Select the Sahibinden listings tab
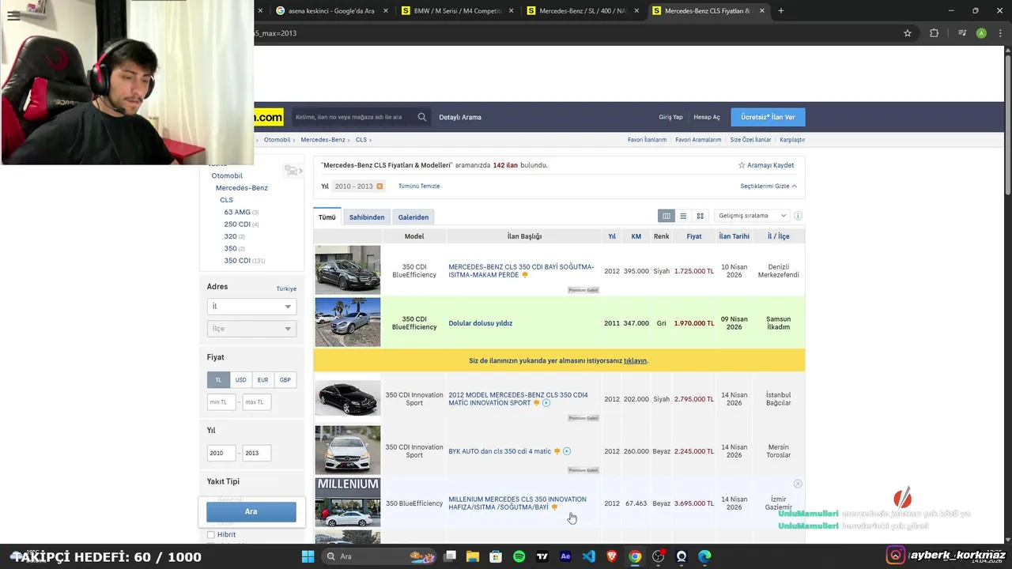This screenshot has height=569, width=1012. pyautogui.click(x=367, y=217)
